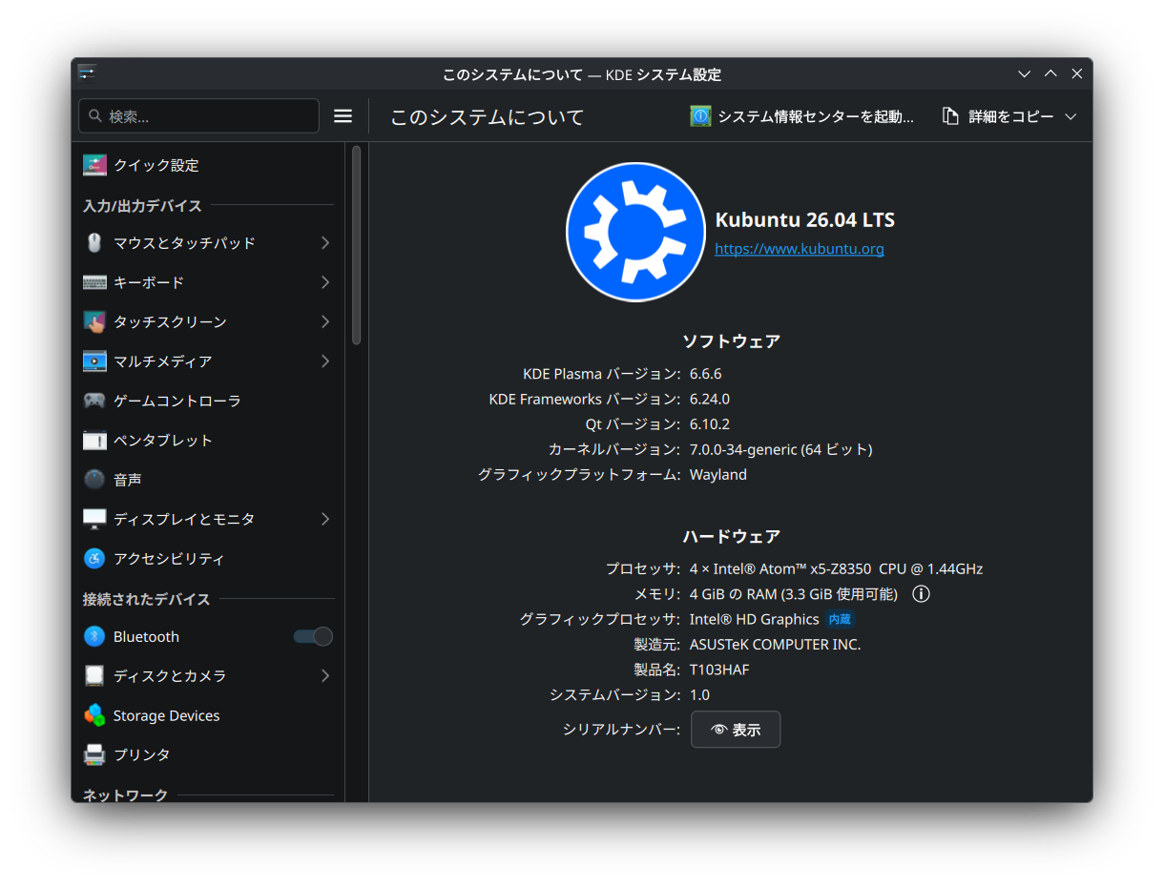Open https://www.kubuntu.org link
The image size is (1164, 887).
click(x=800, y=249)
